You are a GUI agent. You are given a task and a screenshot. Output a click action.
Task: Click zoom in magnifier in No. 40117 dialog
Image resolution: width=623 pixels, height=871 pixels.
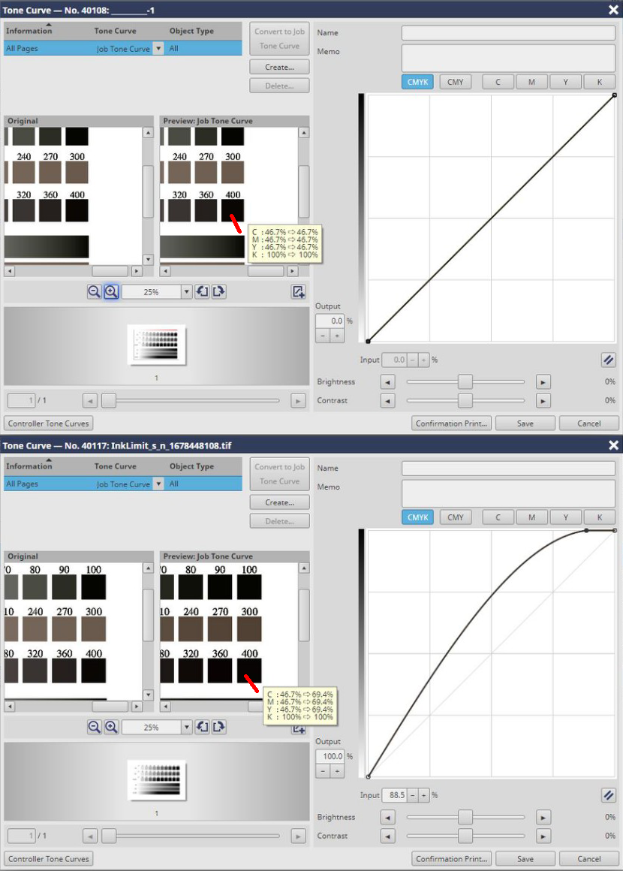coord(111,727)
